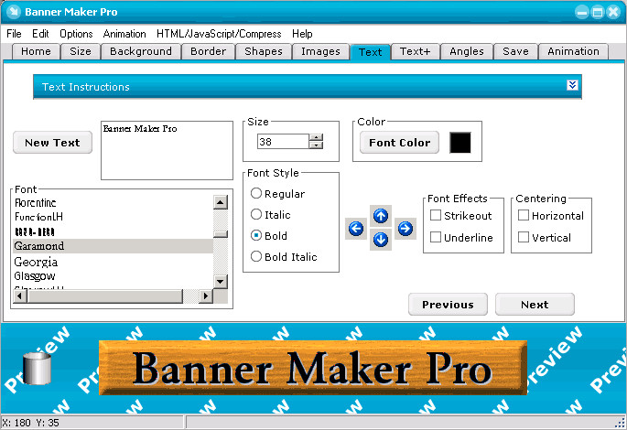The width and height of the screenshot is (627, 430).
Task: Click the move text up arrow
Action: [380, 216]
